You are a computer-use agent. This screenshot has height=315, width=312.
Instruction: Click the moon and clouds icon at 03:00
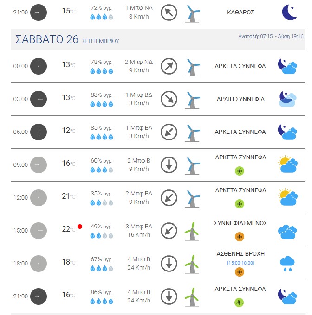point(287,99)
